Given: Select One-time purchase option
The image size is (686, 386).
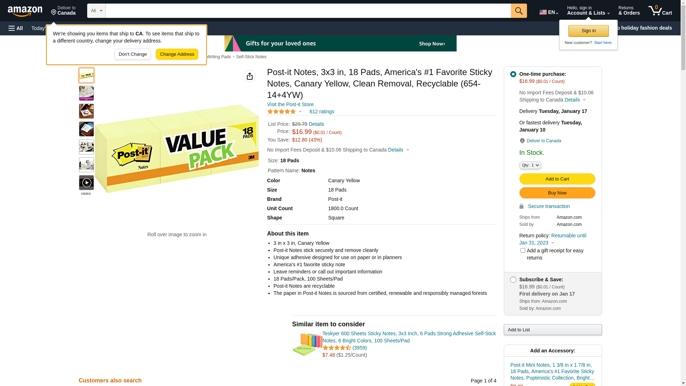Looking at the screenshot, I should click(x=513, y=74).
